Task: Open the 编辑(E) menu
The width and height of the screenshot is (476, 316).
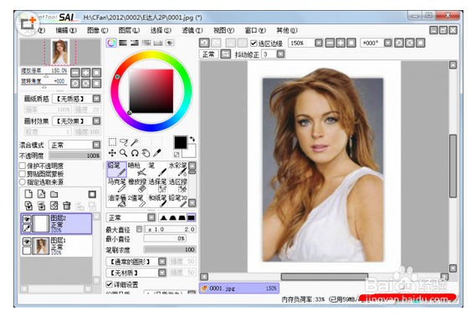Action: (66, 30)
